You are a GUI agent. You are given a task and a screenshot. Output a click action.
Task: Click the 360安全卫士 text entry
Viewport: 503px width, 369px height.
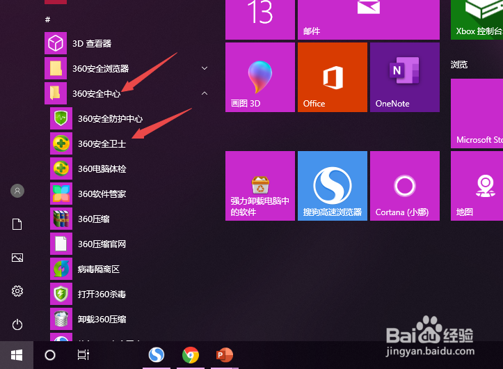tap(102, 144)
